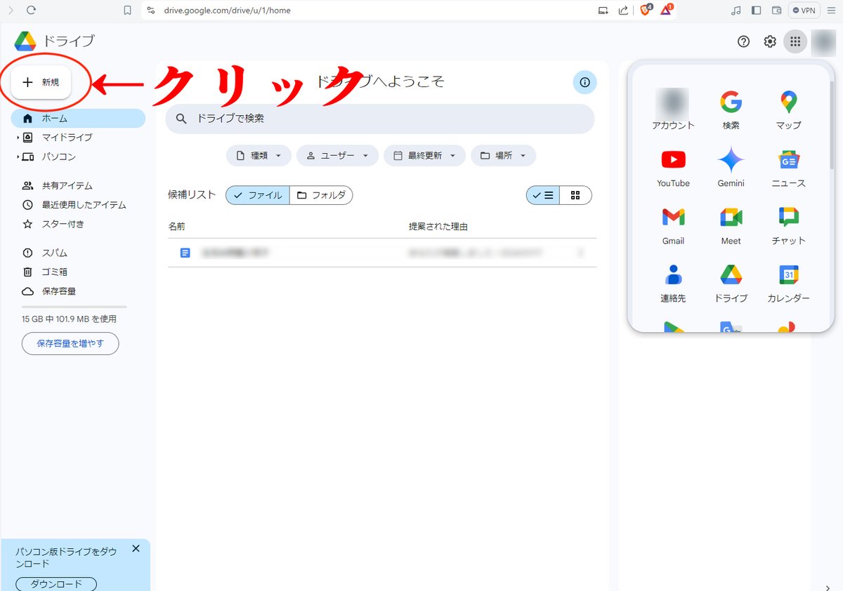Expand side panel chevron at bottom right

[x=827, y=587]
